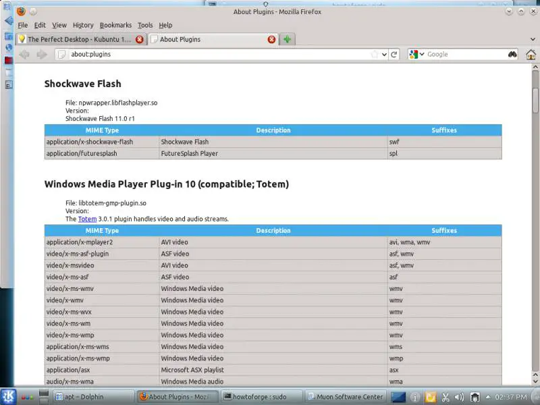Click the Back arrow in Firefox toolbar
Image resolution: width=540 pixels, height=405 pixels.
[x=24, y=54]
